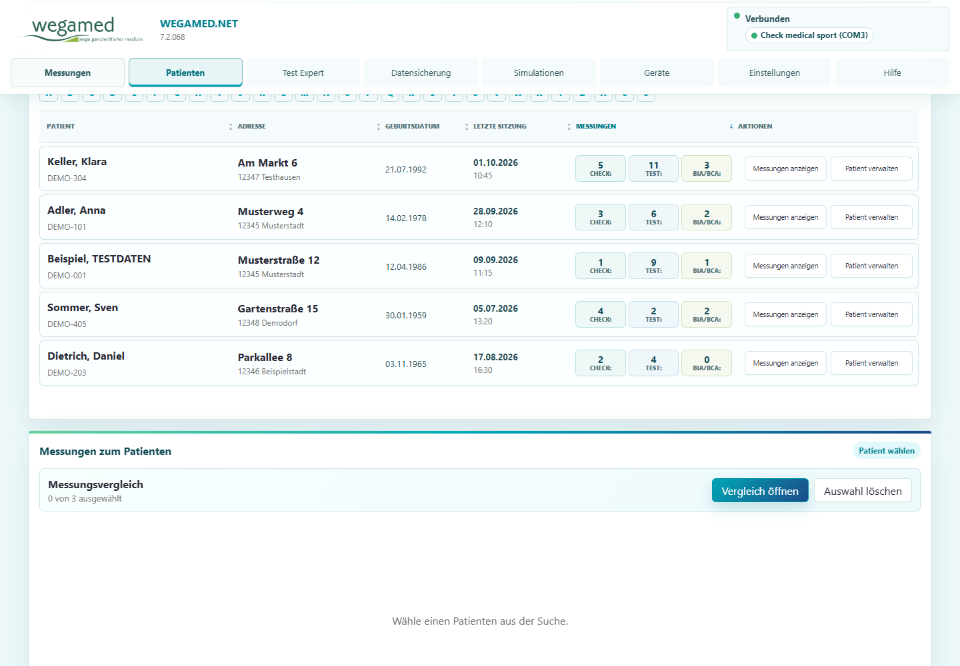Open Dietrich, Daniel's 0 BIA/BCA badge

pos(707,363)
